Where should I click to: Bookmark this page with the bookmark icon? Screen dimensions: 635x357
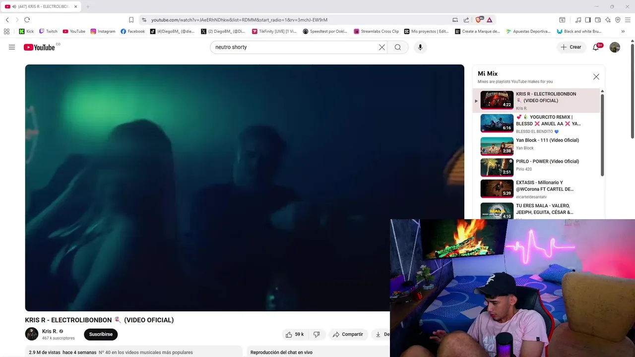point(131,20)
